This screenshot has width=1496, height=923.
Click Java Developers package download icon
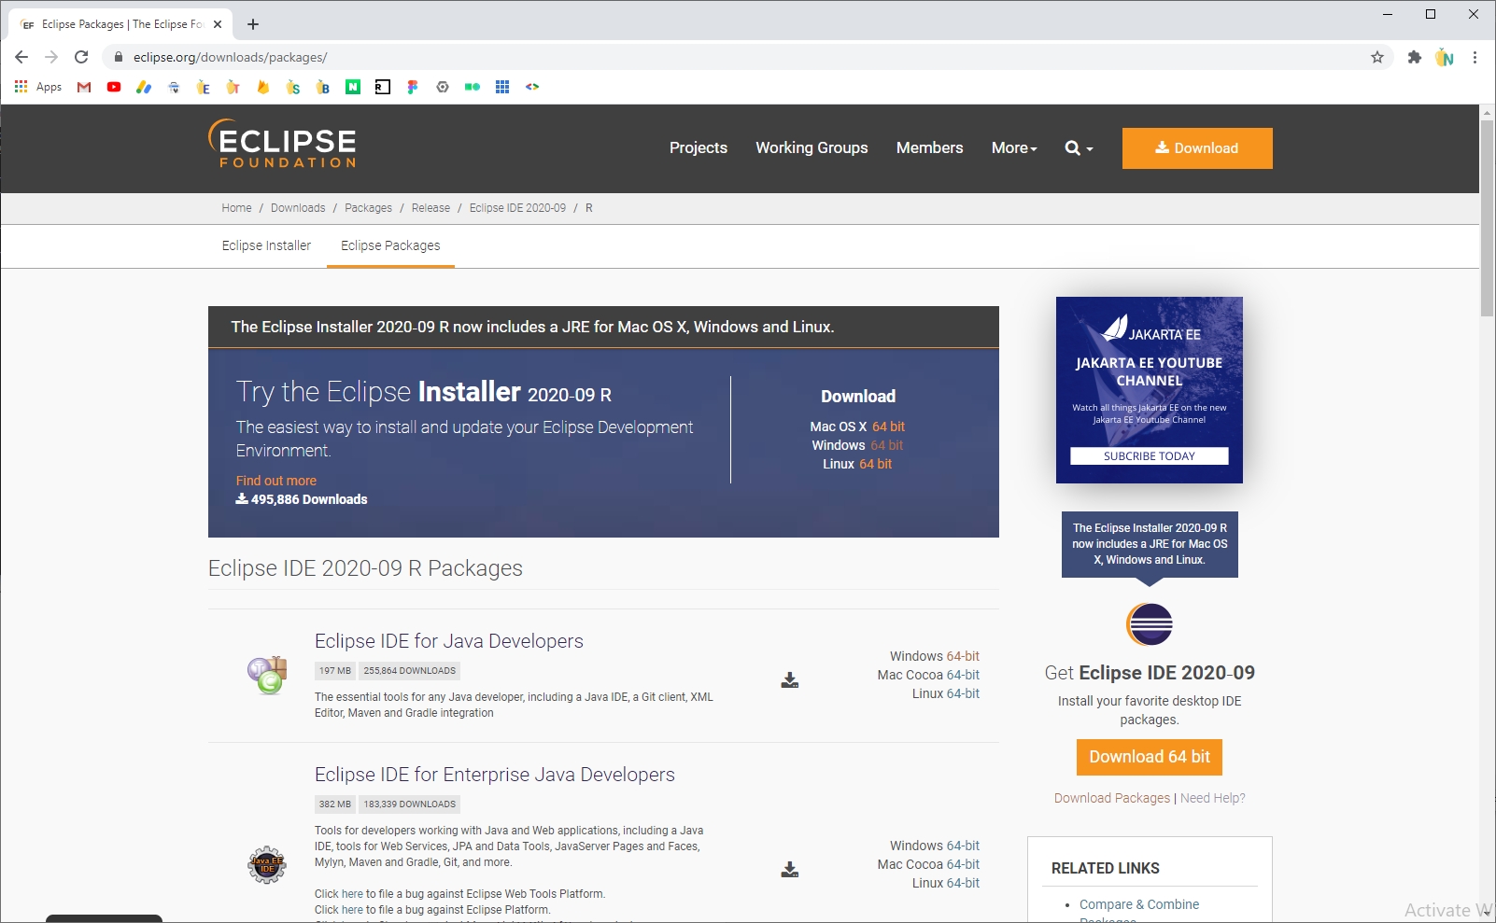click(x=790, y=680)
